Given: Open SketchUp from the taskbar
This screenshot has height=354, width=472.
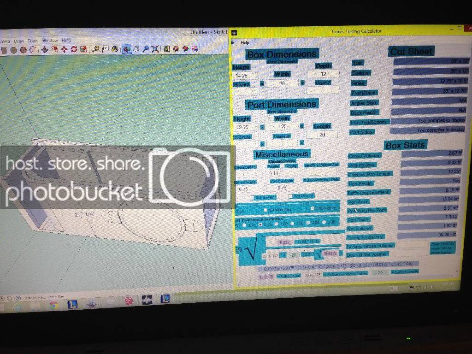Looking at the screenshot, I should click(x=129, y=301).
